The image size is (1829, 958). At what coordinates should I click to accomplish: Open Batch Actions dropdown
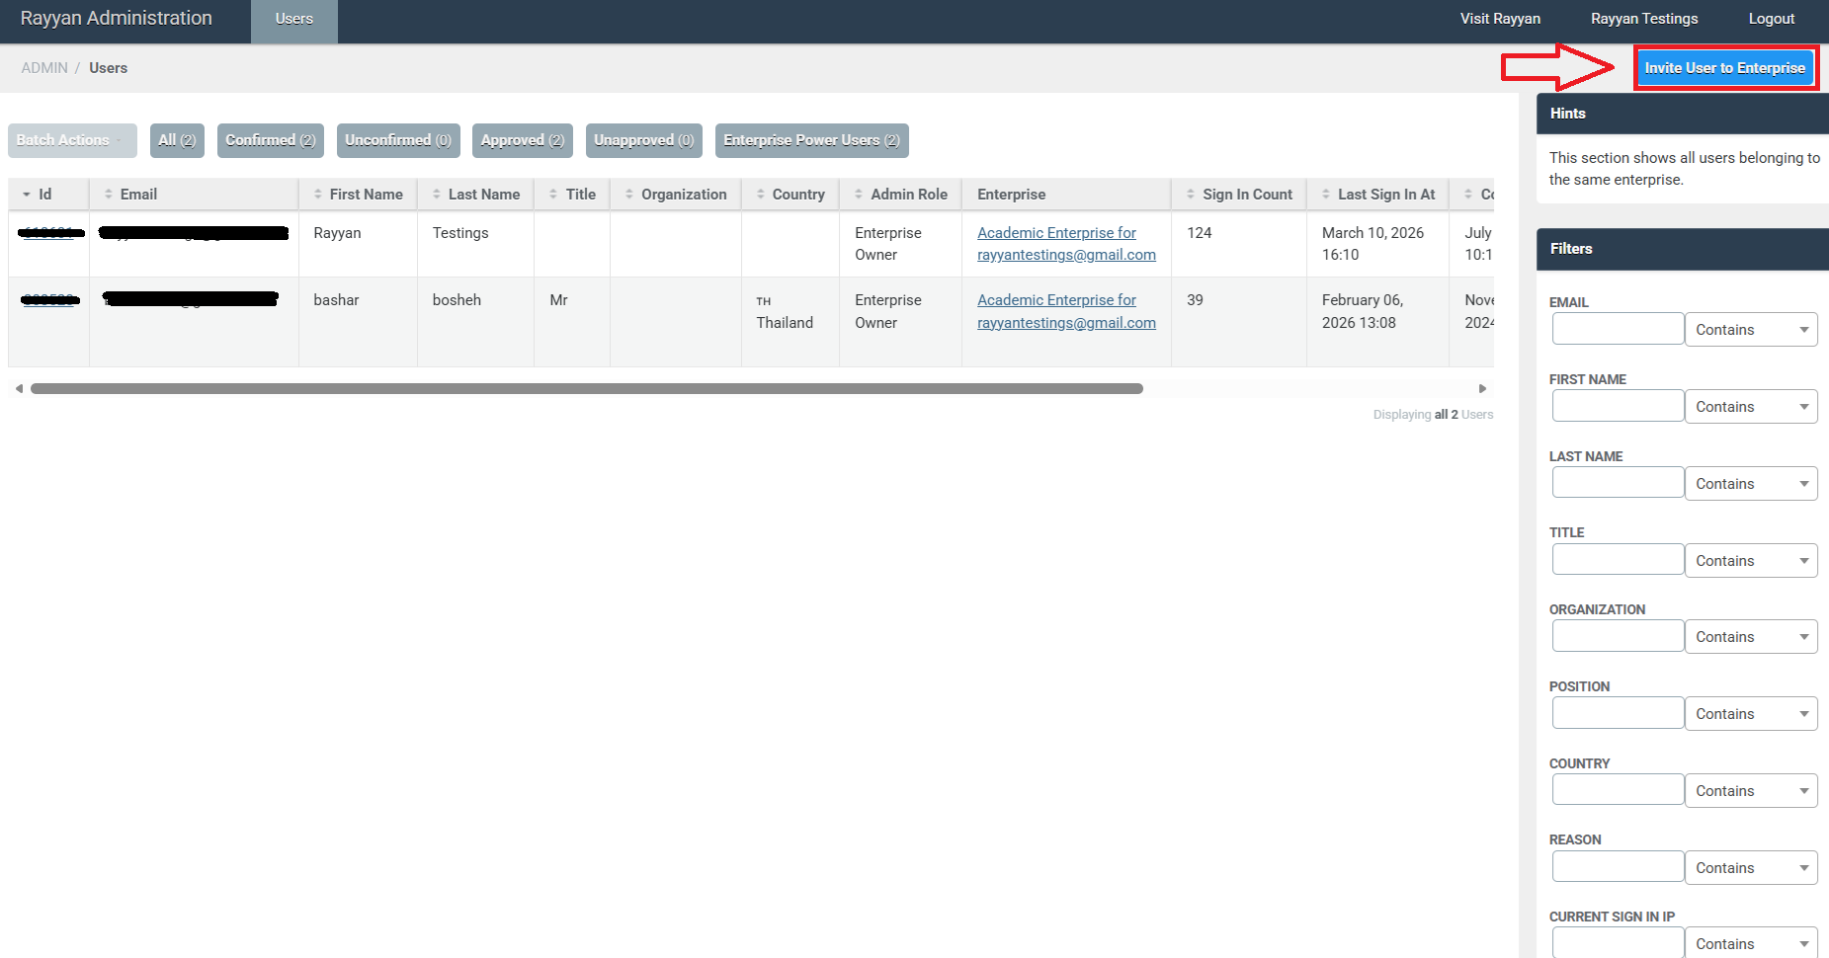(x=71, y=140)
